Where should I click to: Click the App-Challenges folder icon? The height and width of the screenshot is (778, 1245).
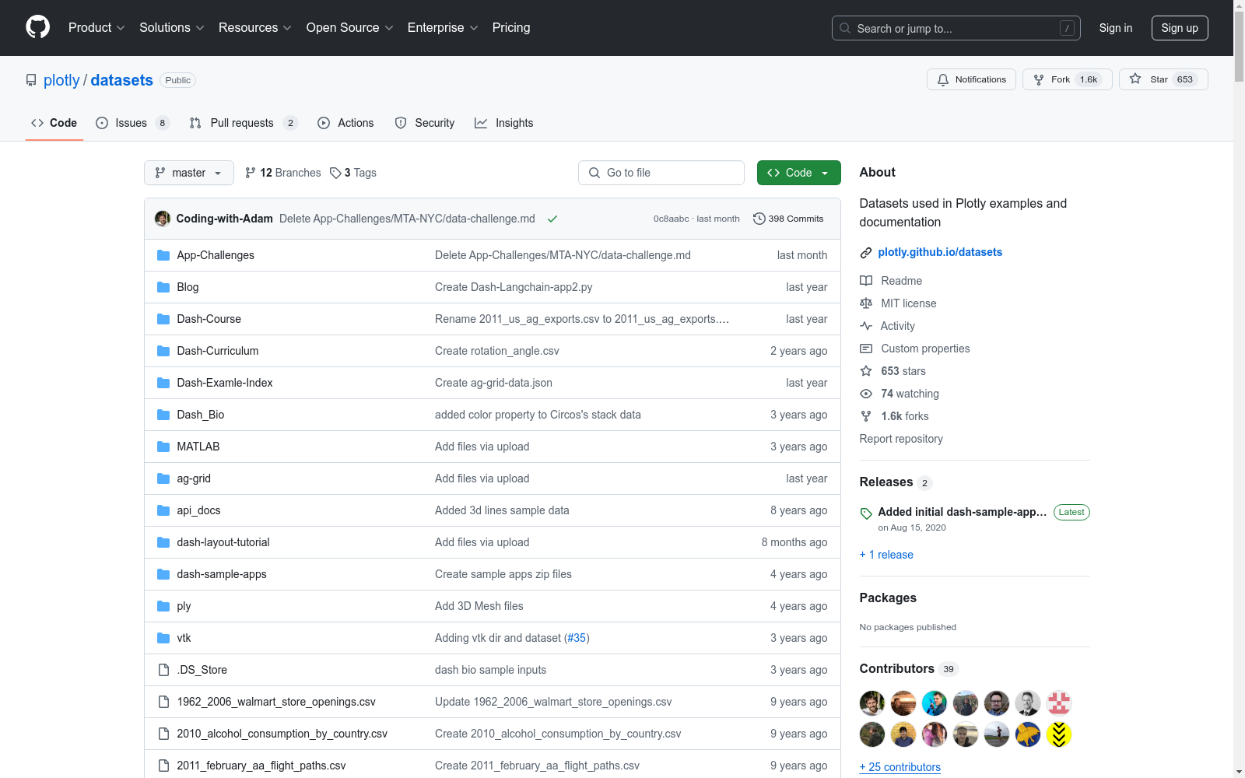pos(163,255)
